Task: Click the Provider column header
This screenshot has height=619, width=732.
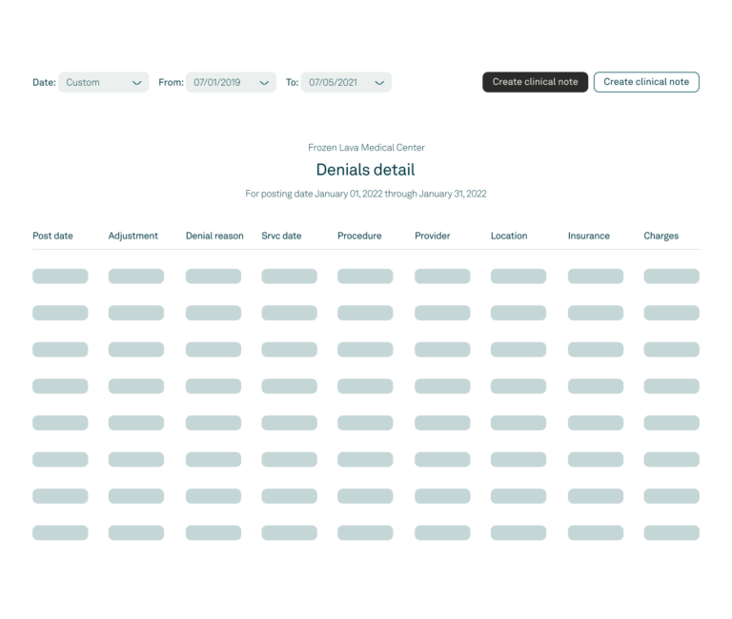Action: pyautogui.click(x=433, y=236)
